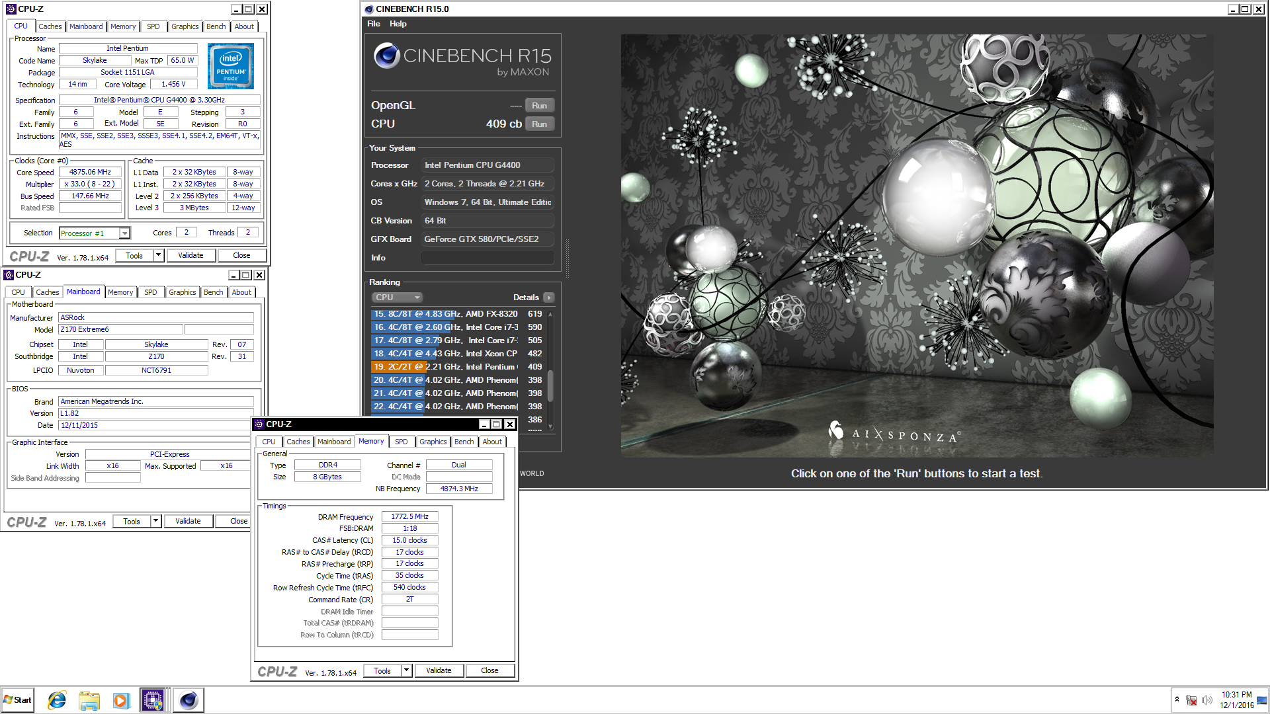Image resolution: width=1270 pixels, height=714 pixels.
Task: Select Memory tab in top CPU-Z window
Action: (x=123, y=26)
